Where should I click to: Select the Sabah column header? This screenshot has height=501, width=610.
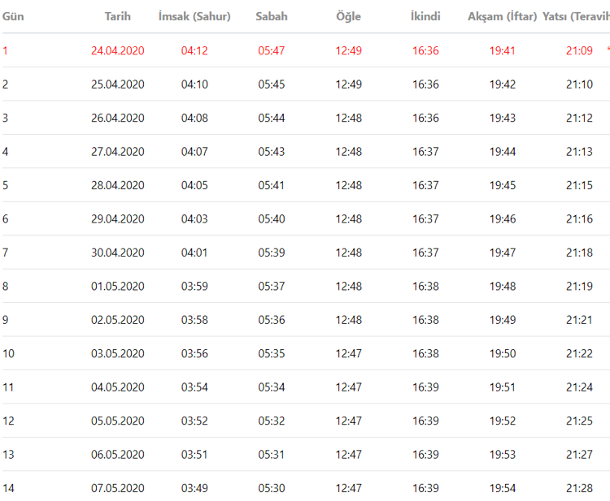click(272, 17)
